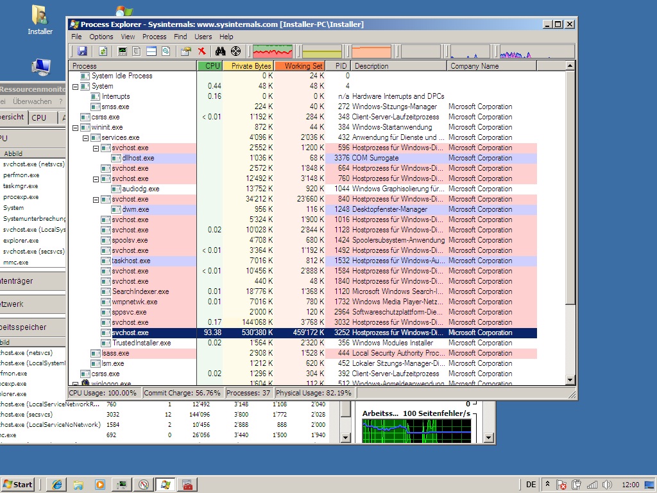Open Überwachen menu in Ressourcenmonitor
The image size is (657, 493).
32,101
